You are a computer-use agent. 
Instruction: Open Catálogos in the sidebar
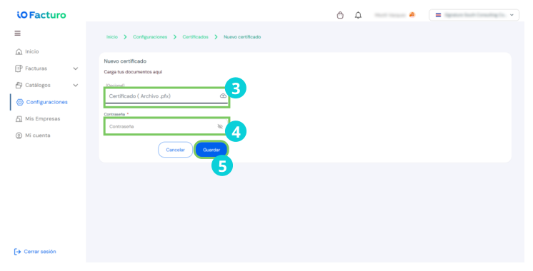tap(38, 85)
